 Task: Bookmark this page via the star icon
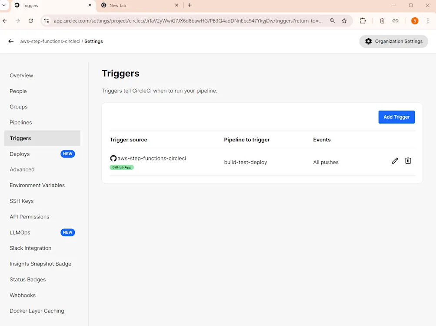coord(344,20)
